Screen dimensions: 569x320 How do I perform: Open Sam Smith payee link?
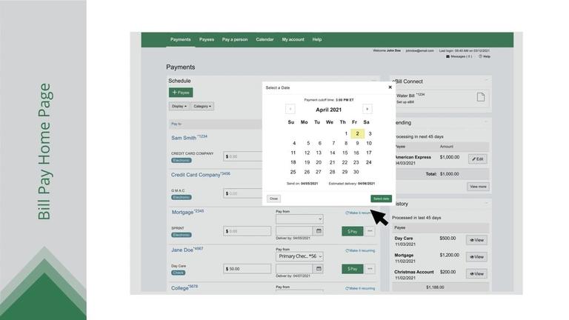[189, 138]
